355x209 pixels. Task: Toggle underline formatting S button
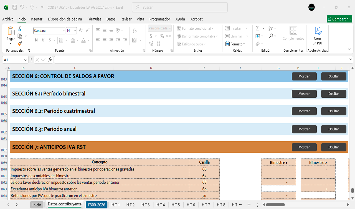coord(50,40)
